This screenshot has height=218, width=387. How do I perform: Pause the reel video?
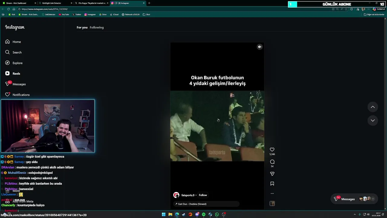(217, 126)
